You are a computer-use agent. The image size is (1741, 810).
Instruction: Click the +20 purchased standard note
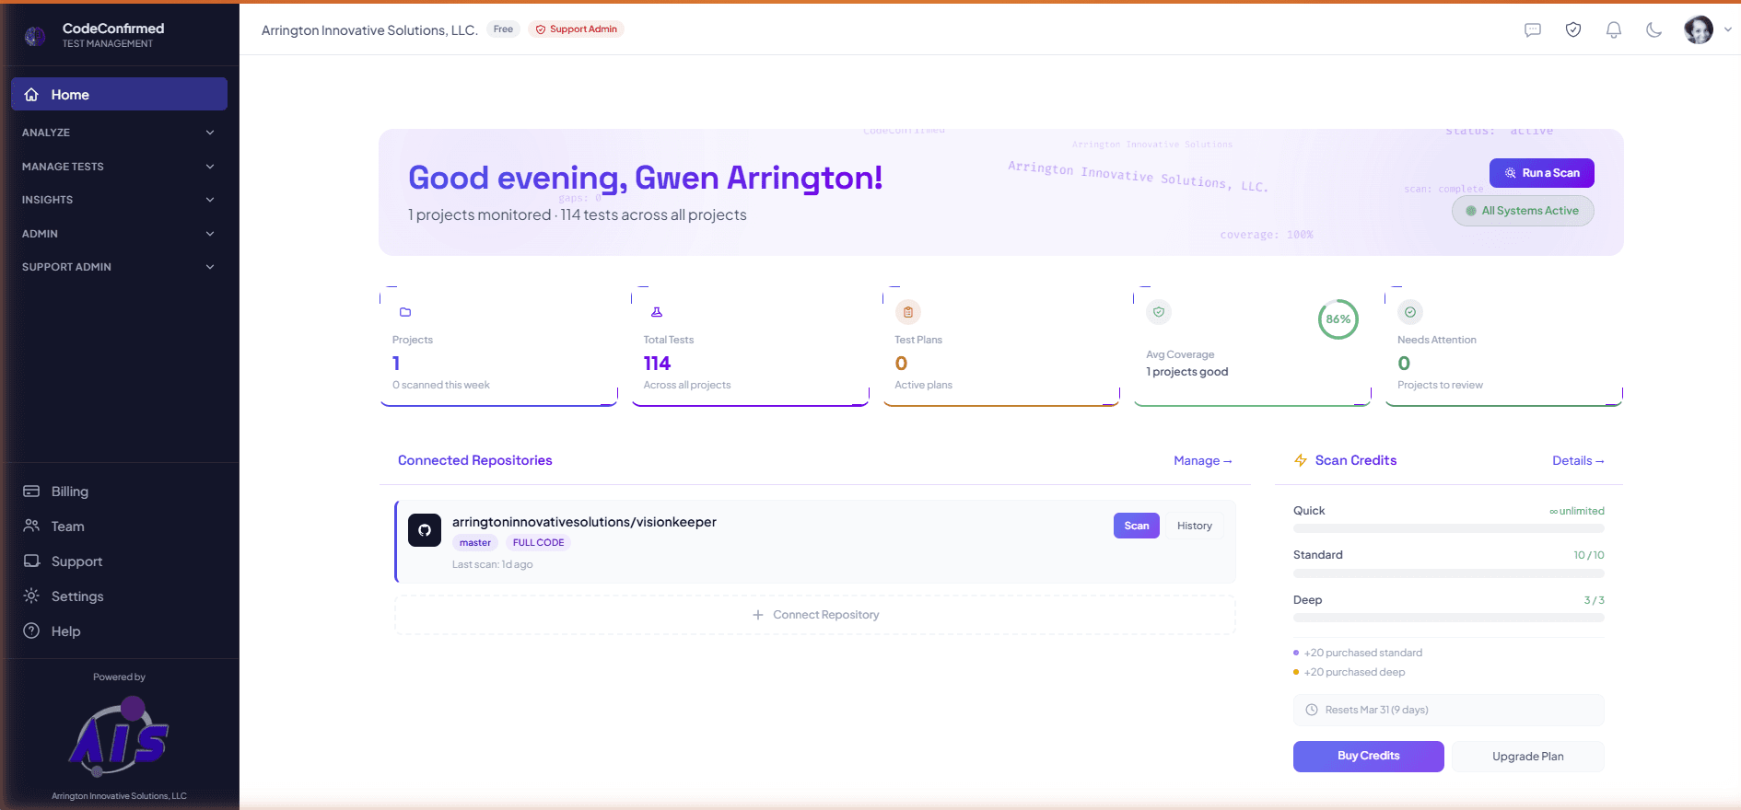(1363, 653)
